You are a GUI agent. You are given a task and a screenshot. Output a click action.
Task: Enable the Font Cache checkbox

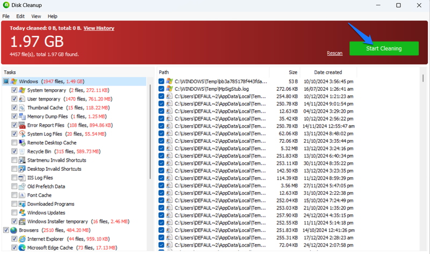tap(15, 195)
